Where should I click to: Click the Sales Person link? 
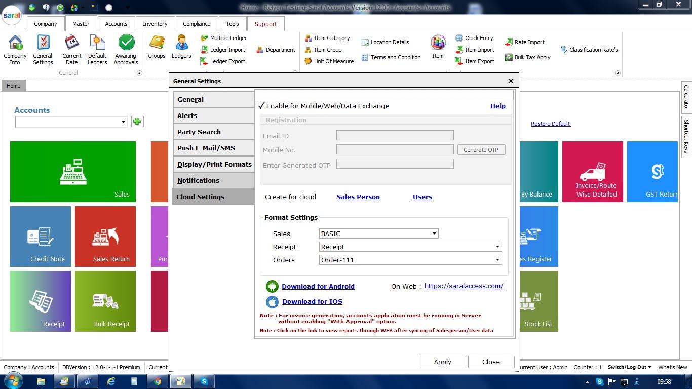[358, 197]
